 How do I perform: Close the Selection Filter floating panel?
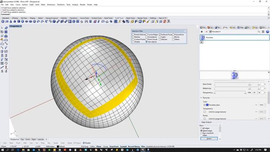tap(185, 31)
